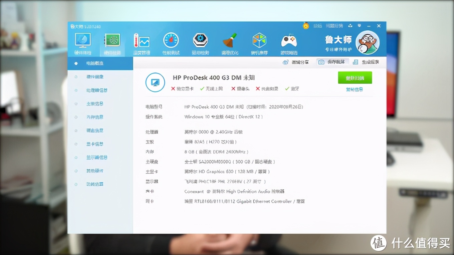Image resolution: width=454 pixels, height=255 pixels.
Task: Click generate report button
Action: click(x=366, y=62)
